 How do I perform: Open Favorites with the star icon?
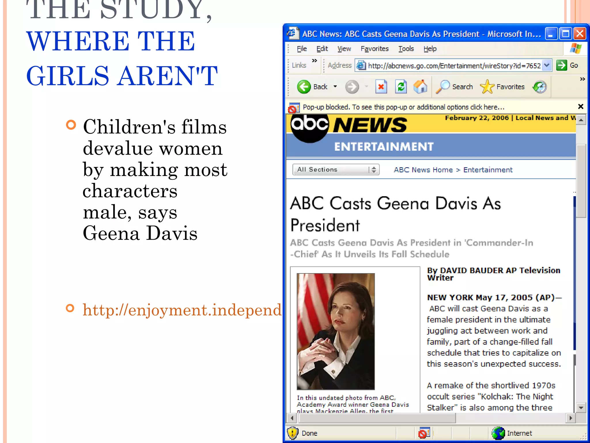(487, 87)
